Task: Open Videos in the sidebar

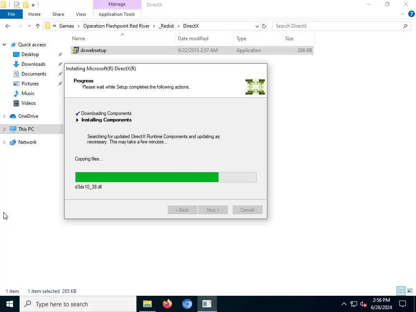Action: pos(28,103)
